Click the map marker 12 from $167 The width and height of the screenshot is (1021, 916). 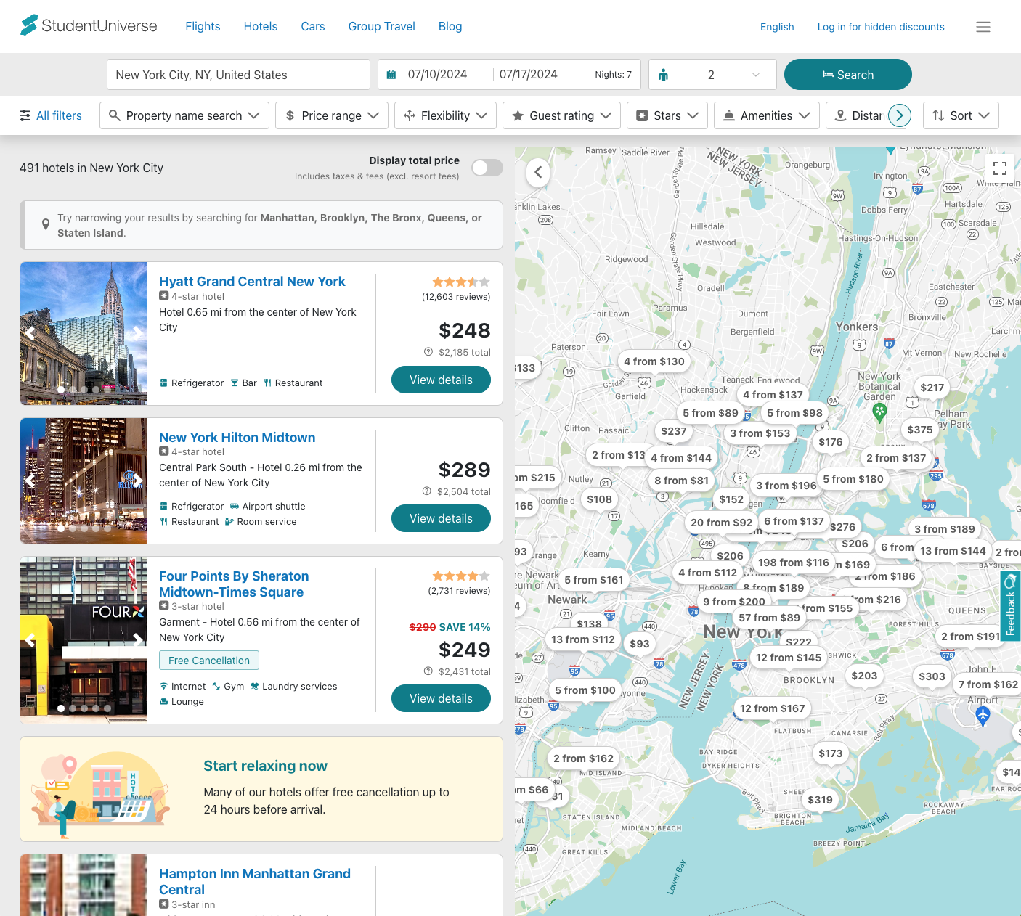[772, 708]
